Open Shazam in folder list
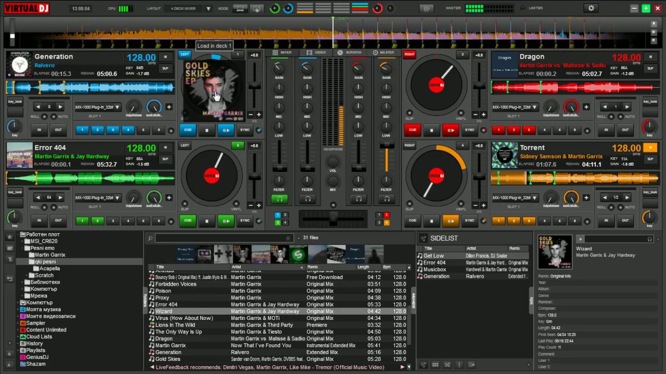 tap(36, 364)
